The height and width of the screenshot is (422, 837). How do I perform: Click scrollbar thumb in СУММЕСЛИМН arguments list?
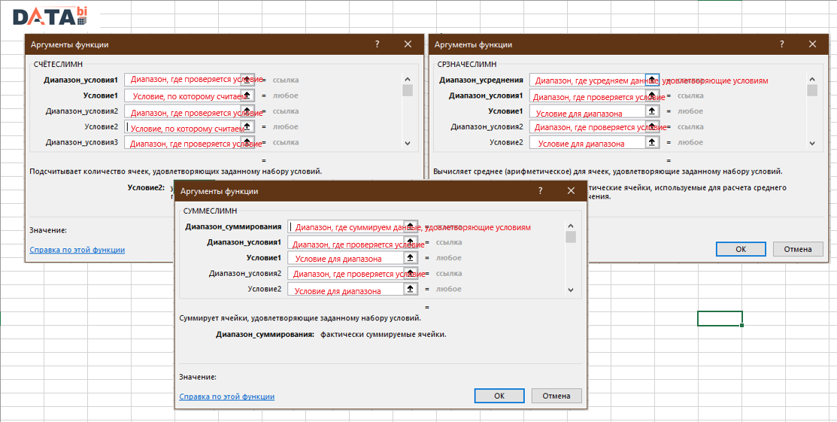(571, 237)
